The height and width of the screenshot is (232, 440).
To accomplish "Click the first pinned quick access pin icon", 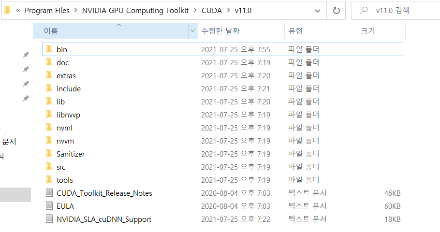I will click(26, 55).
